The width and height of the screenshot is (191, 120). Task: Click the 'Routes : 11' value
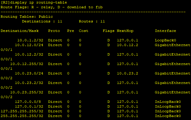pyautogui.click(x=92, y=21)
